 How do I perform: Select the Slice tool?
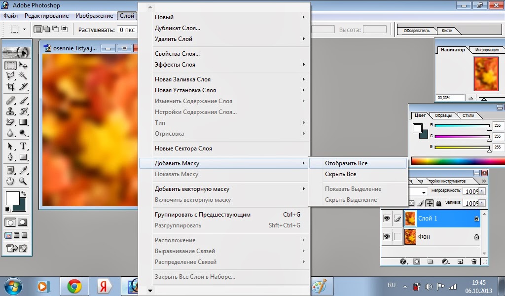tap(23, 87)
